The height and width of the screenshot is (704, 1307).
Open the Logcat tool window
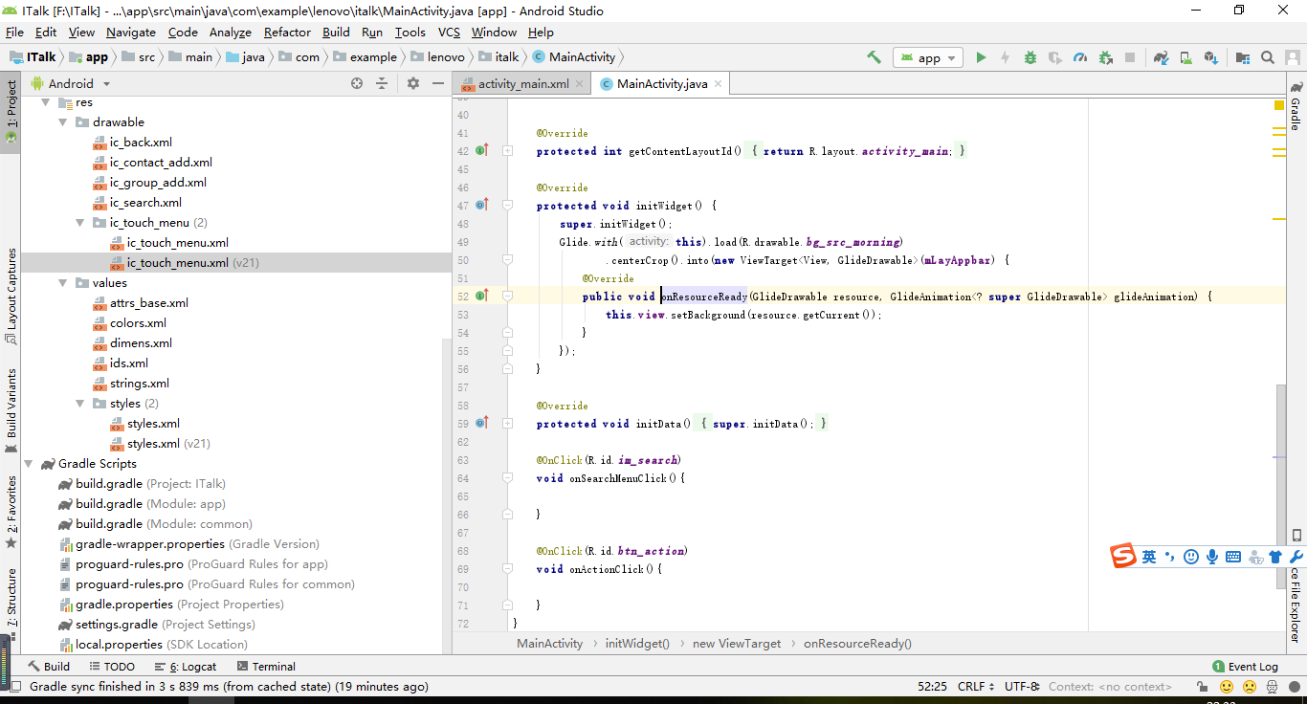(x=185, y=667)
